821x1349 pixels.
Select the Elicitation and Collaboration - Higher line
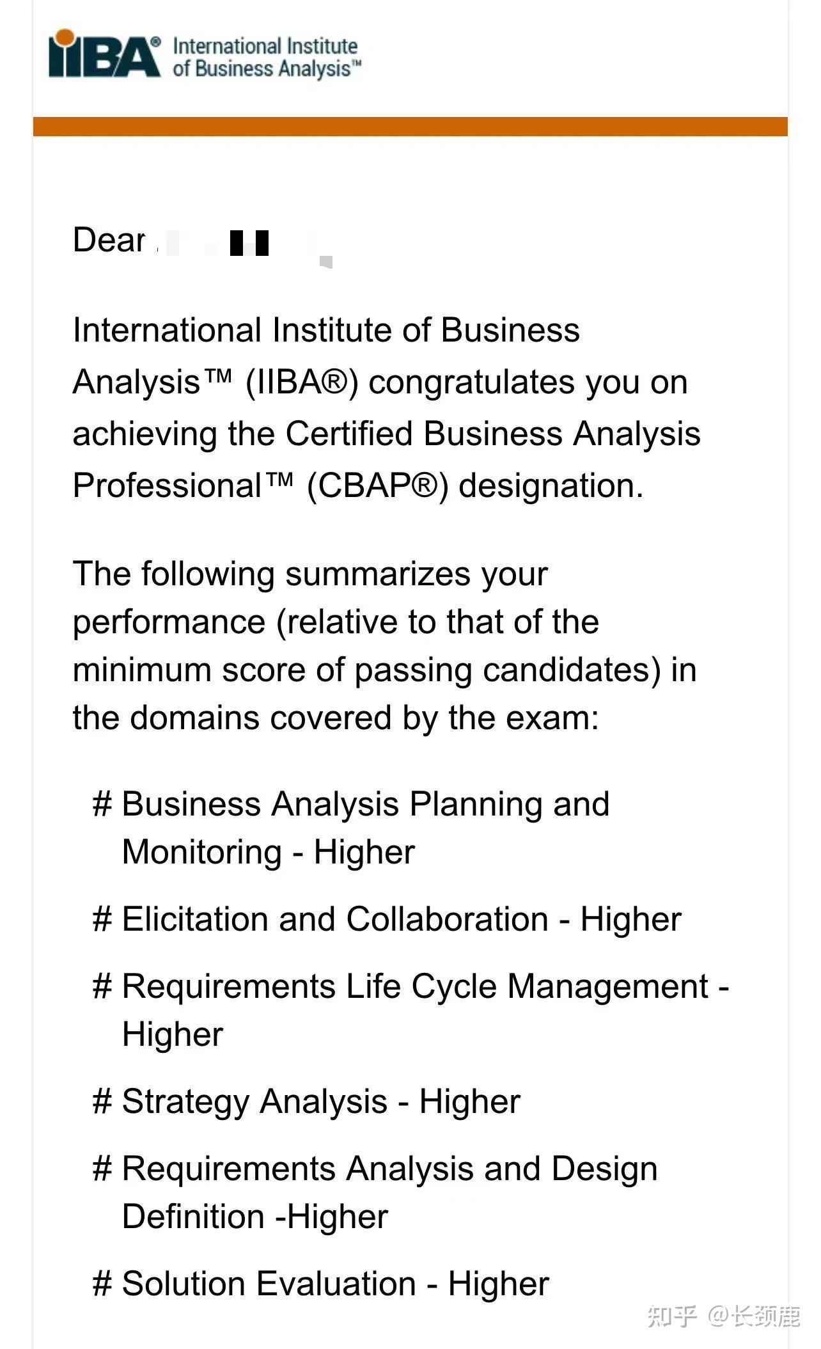tap(402, 919)
